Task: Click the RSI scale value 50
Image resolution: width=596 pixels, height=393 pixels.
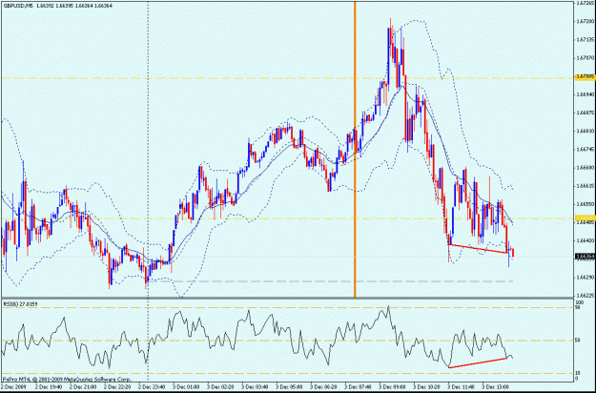Action: 578,341
